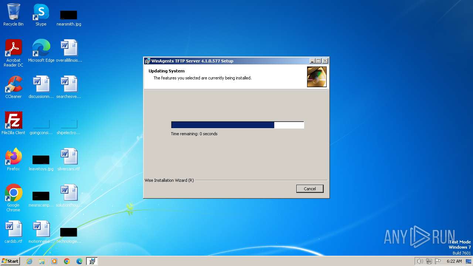
Task: Click the 'Updating System' heading
Action: click(x=167, y=71)
